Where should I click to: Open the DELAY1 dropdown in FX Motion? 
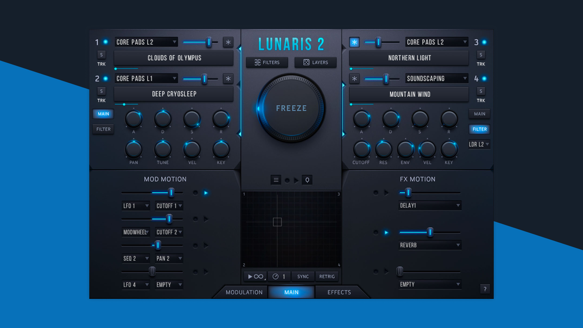click(x=430, y=205)
